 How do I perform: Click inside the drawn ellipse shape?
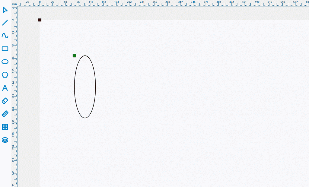tap(85, 87)
